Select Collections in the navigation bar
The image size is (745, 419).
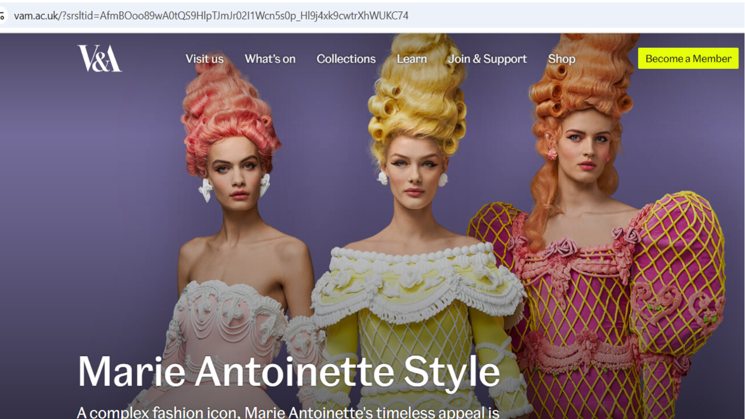(346, 59)
